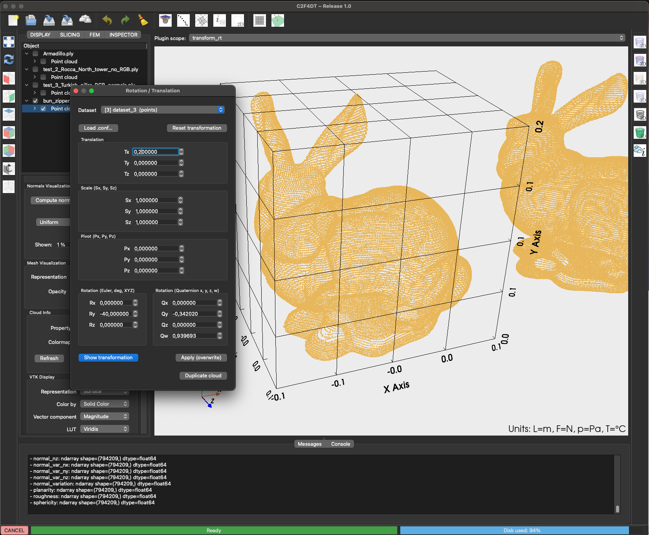Switch to the SLICING tab
This screenshot has width=649, height=535.
(x=70, y=35)
